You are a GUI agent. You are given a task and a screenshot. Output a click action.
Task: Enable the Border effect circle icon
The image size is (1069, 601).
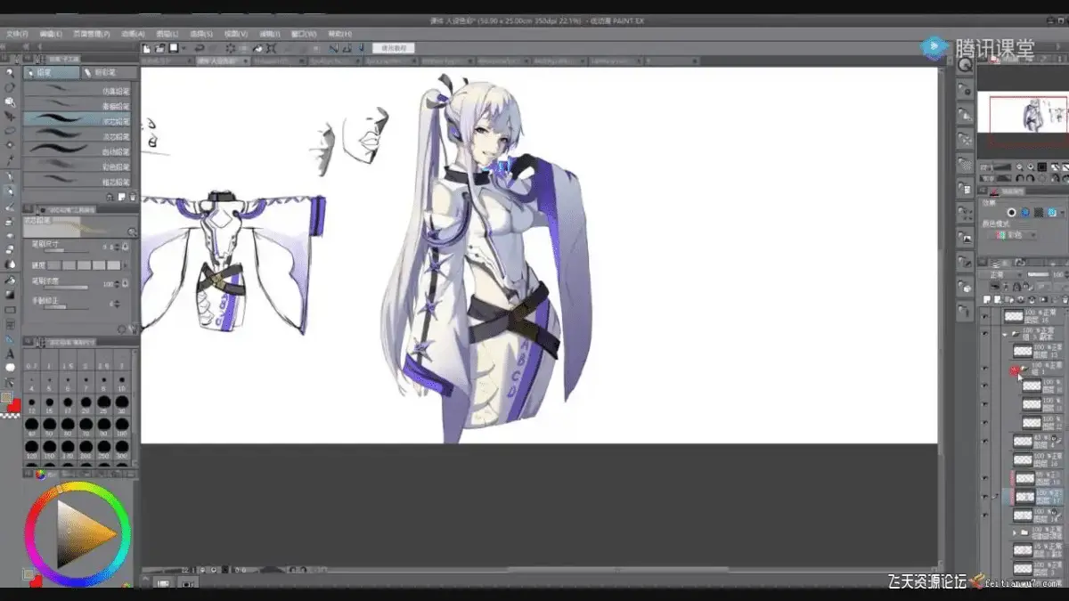point(1011,212)
